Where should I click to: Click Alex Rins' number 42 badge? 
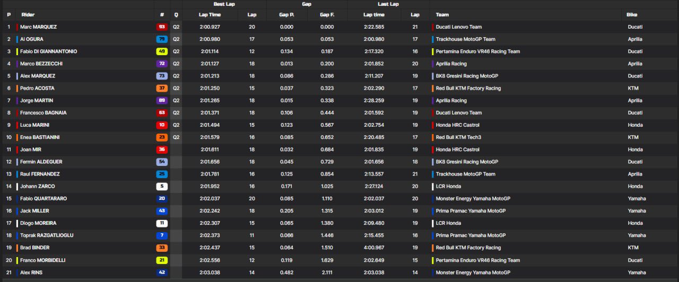point(162,272)
